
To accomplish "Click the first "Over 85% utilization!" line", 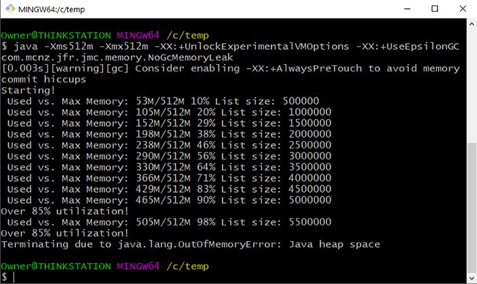I will pos(64,211).
